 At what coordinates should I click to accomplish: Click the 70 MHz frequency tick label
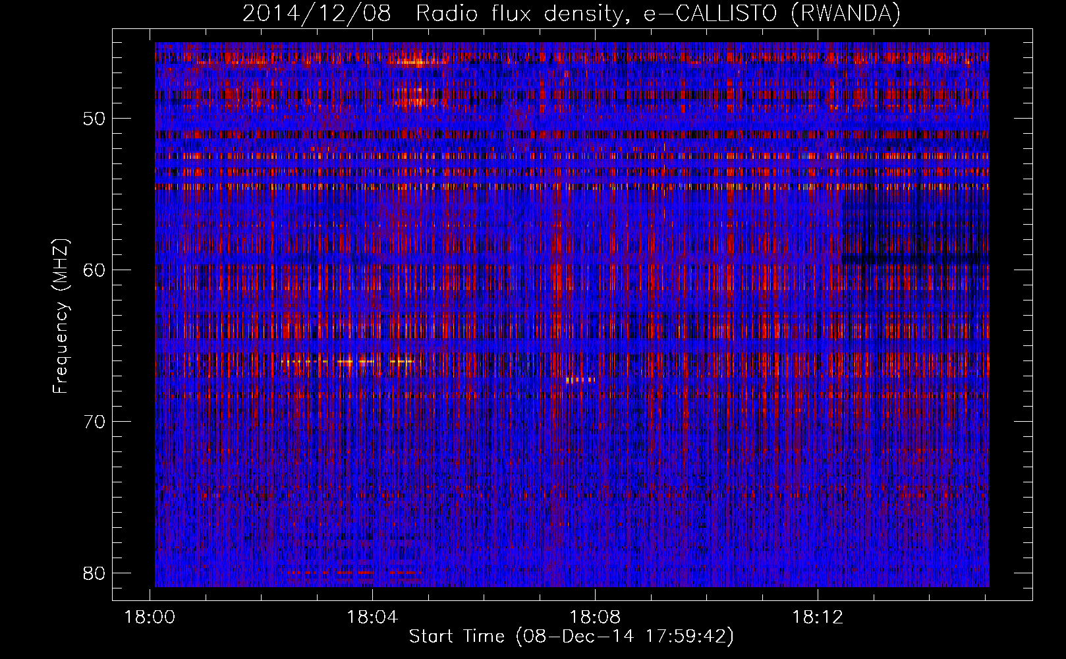click(x=94, y=422)
